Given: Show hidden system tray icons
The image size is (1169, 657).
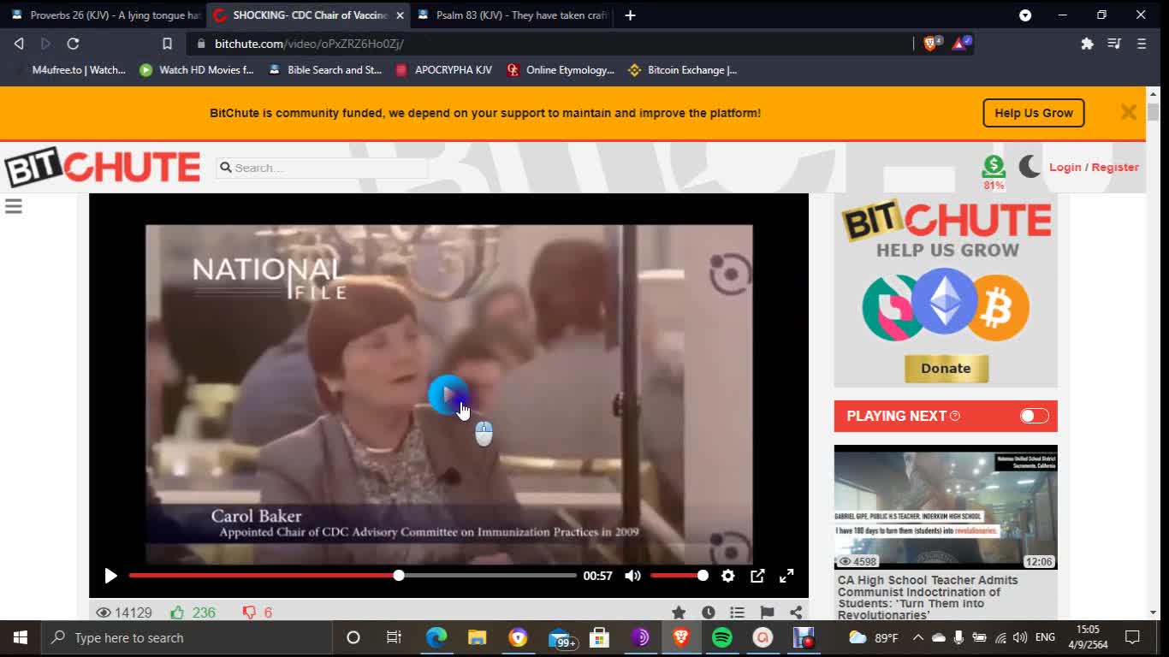Looking at the screenshot, I should click(x=917, y=637).
